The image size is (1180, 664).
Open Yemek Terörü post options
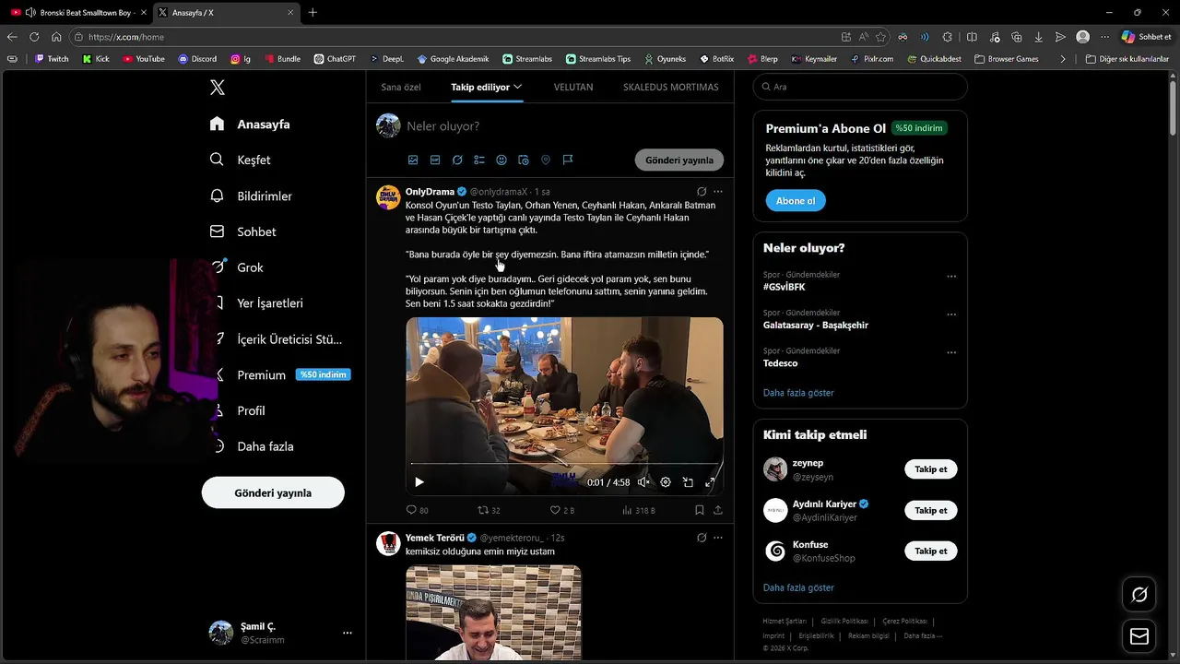point(718,538)
